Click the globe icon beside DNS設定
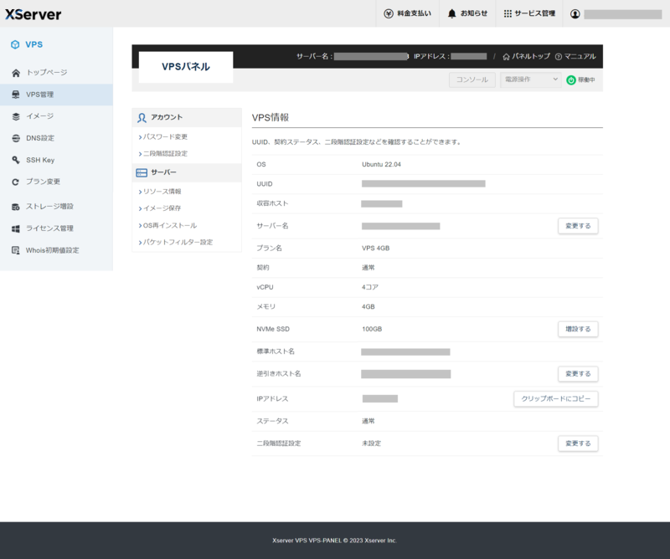The height and width of the screenshot is (559, 670). click(16, 138)
